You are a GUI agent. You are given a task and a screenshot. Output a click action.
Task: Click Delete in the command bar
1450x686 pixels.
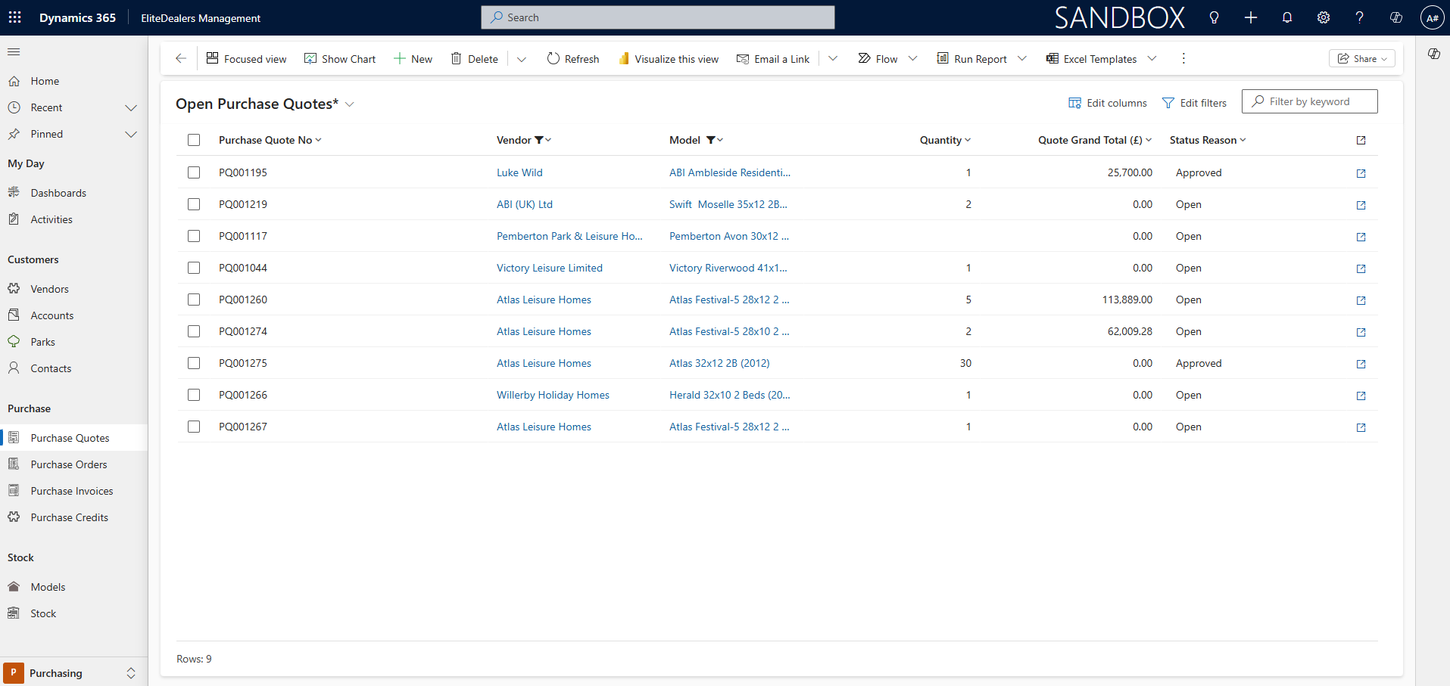475,58
